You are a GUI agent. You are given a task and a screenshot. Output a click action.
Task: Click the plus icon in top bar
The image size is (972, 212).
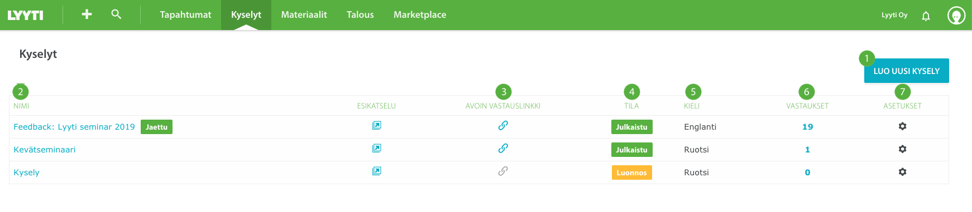pos(87,14)
